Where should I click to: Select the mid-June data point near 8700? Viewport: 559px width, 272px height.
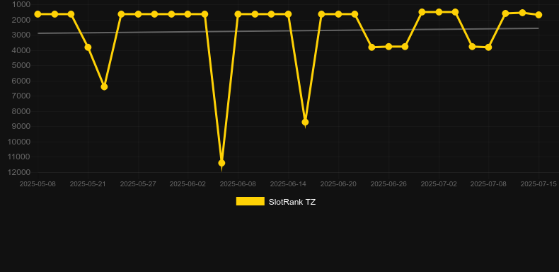point(305,122)
